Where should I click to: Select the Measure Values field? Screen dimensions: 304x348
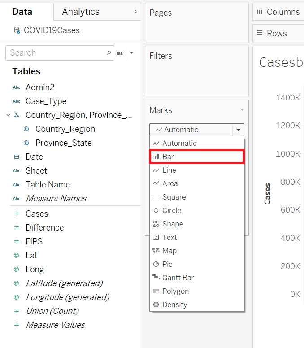(56, 325)
